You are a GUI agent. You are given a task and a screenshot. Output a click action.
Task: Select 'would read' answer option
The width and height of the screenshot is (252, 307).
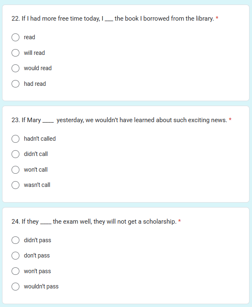tap(15, 68)
